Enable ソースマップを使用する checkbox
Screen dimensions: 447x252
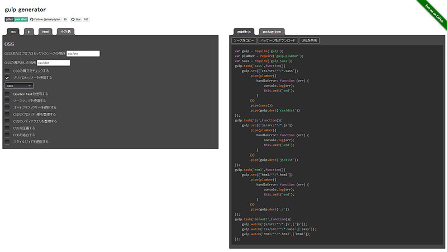pyautogui.click(x=7, y=101)
